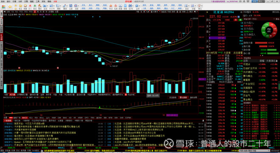The image size is (280, 153).
Task: Select the 默认参数 option in the MACD panel
Action: click(x=183, y=97)
